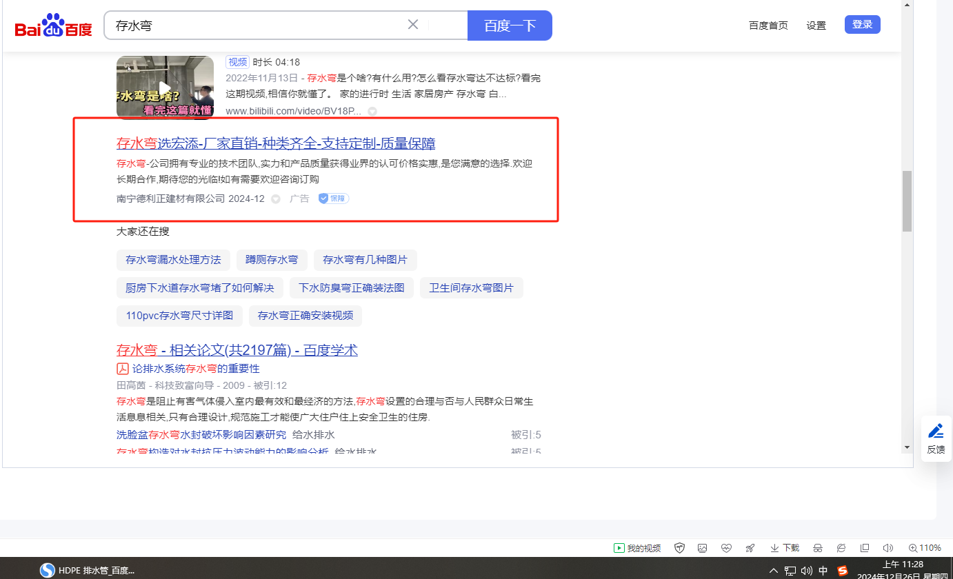
Task: Toggle Chinese input mode 中 in system tray
Action: 823,571
